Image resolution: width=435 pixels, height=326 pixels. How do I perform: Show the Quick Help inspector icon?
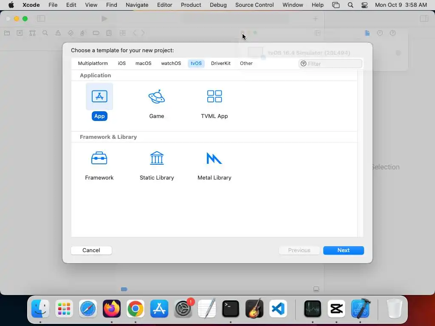tap(393, 33)
